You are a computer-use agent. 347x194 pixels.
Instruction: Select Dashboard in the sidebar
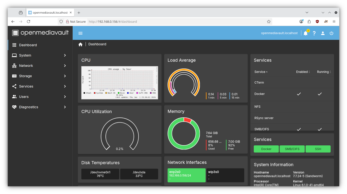click(x=28, y=45)
